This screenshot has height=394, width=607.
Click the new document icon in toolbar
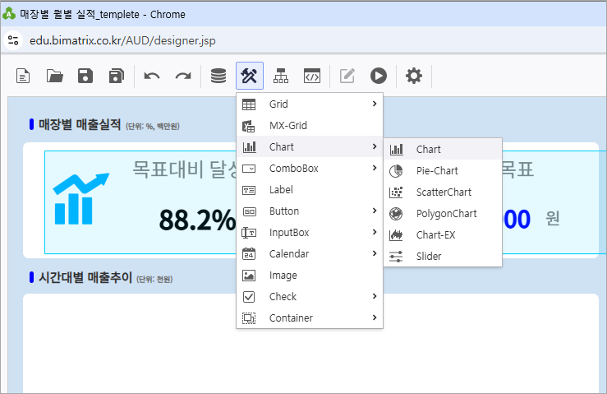[24, 76]
